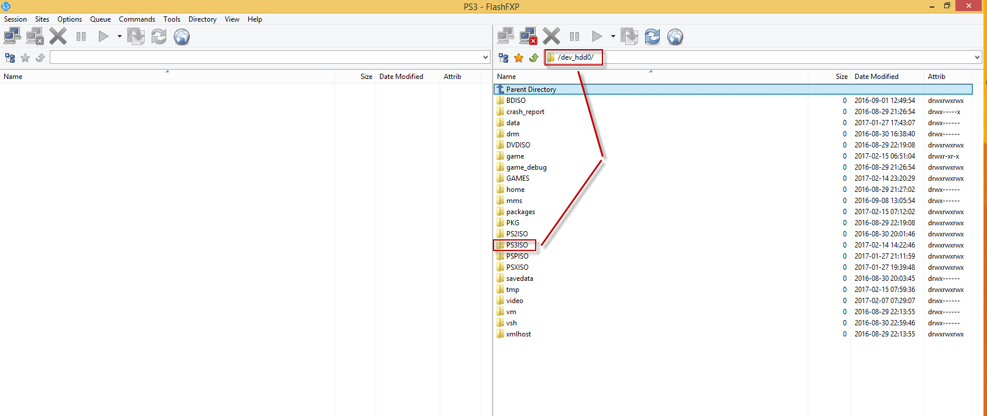Select the PS3ISO folder

click(517, 245)
